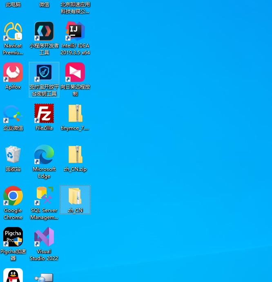
Task: Select the QQ penguin icon
Action: pyautogui.click(x=13, y=275)
